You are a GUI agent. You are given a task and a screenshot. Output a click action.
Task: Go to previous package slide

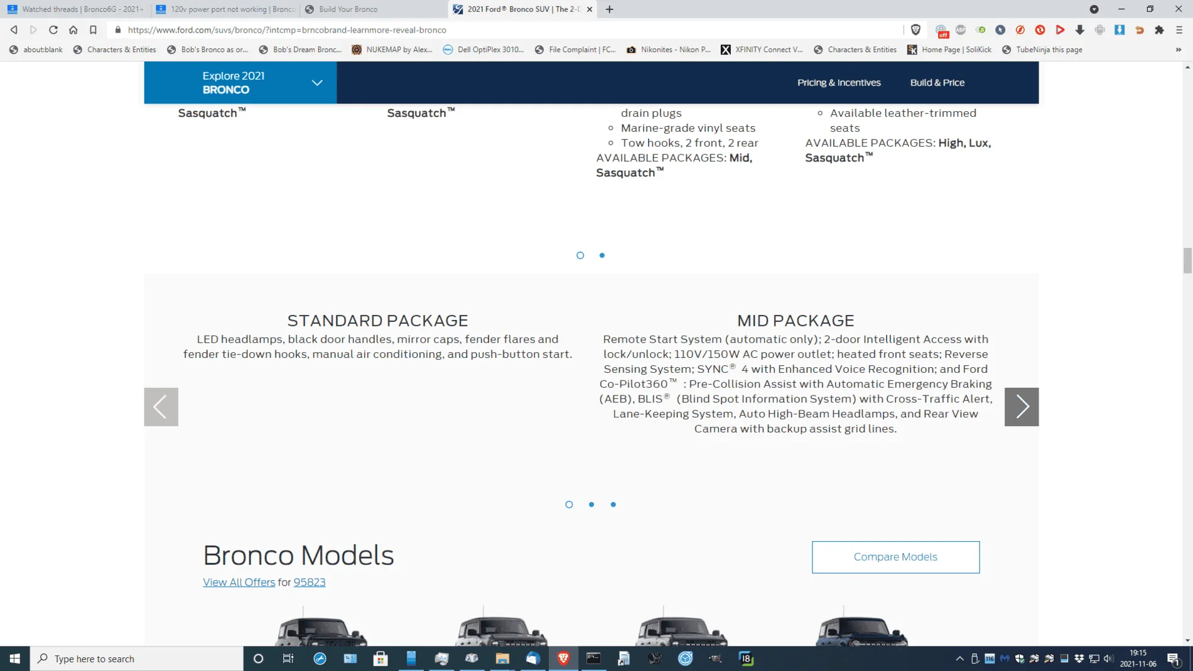coord(161,407)
